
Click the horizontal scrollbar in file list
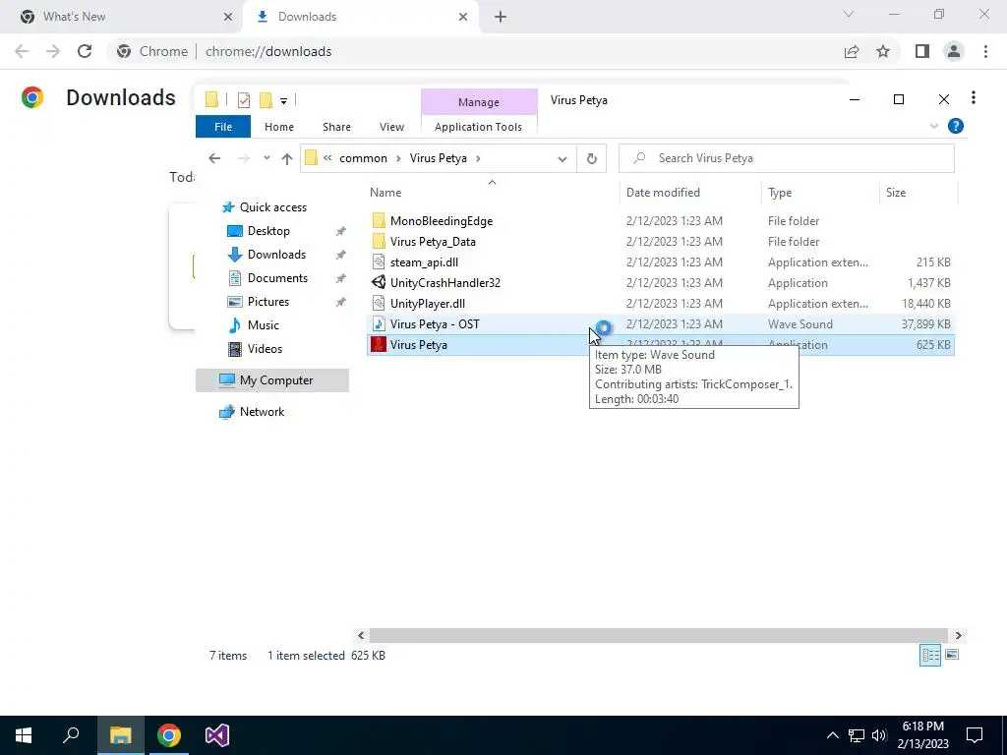(x=658, y=636)
